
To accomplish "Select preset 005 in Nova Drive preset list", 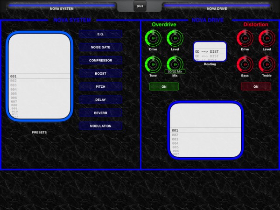I will pyautogui.click(x=205, y=147).
